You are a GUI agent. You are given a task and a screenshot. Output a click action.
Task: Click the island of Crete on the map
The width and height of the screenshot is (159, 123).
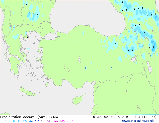pos(28,92)
